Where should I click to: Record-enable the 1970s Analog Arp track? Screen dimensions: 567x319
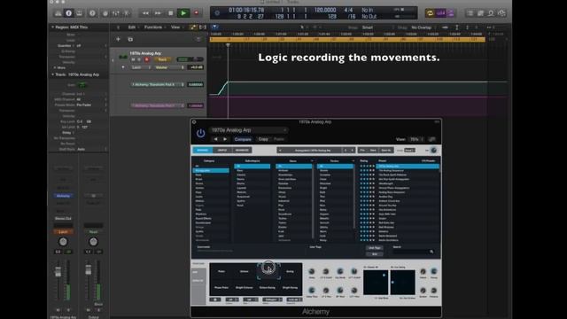(146, 59)
